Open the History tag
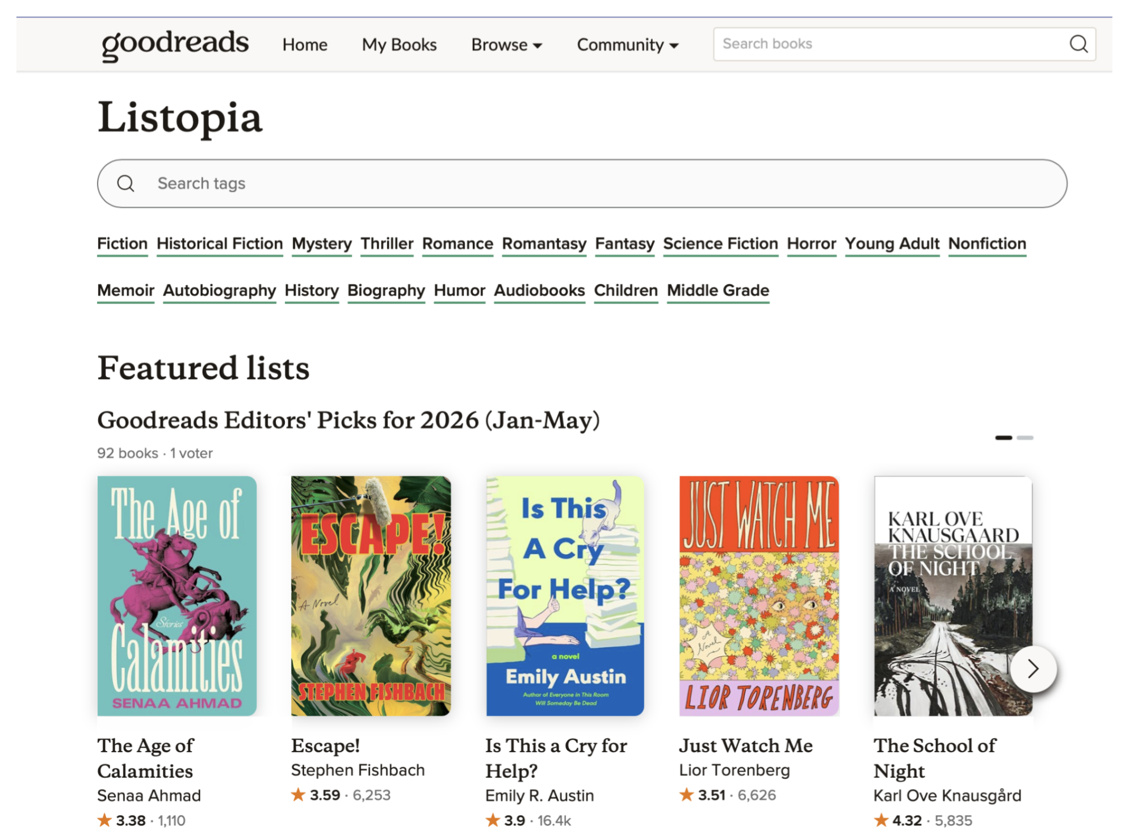This screenshot has height=838, width=1125. pyautogui.click(x=312, y=291)
